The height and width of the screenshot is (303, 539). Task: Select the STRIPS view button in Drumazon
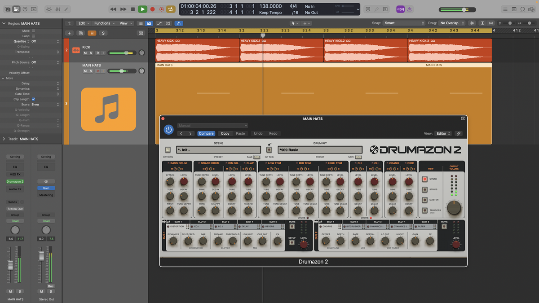tap(424, 189)
